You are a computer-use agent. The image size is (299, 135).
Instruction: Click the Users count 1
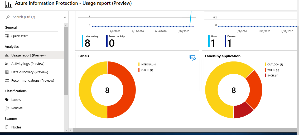point(213,43)
